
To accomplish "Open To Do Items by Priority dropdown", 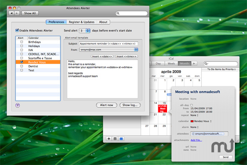I will point(221,69).
